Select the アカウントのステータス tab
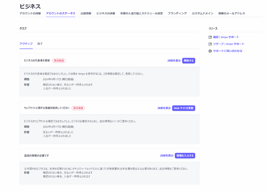The image size is (267, 192). (x=60, y=14)
